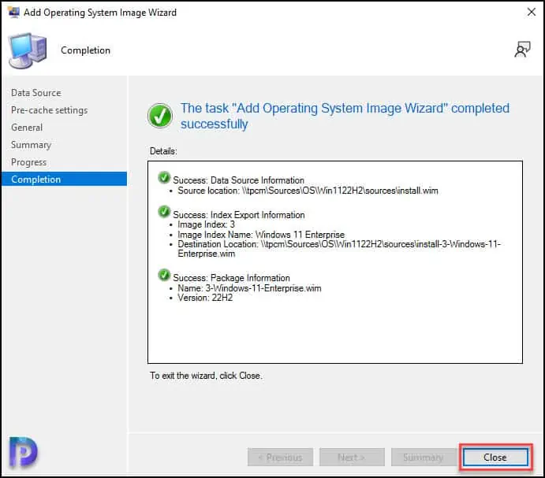Click the 'Completion' page header title
Viewport: 545px width, 478px height.
pos(85,50)
